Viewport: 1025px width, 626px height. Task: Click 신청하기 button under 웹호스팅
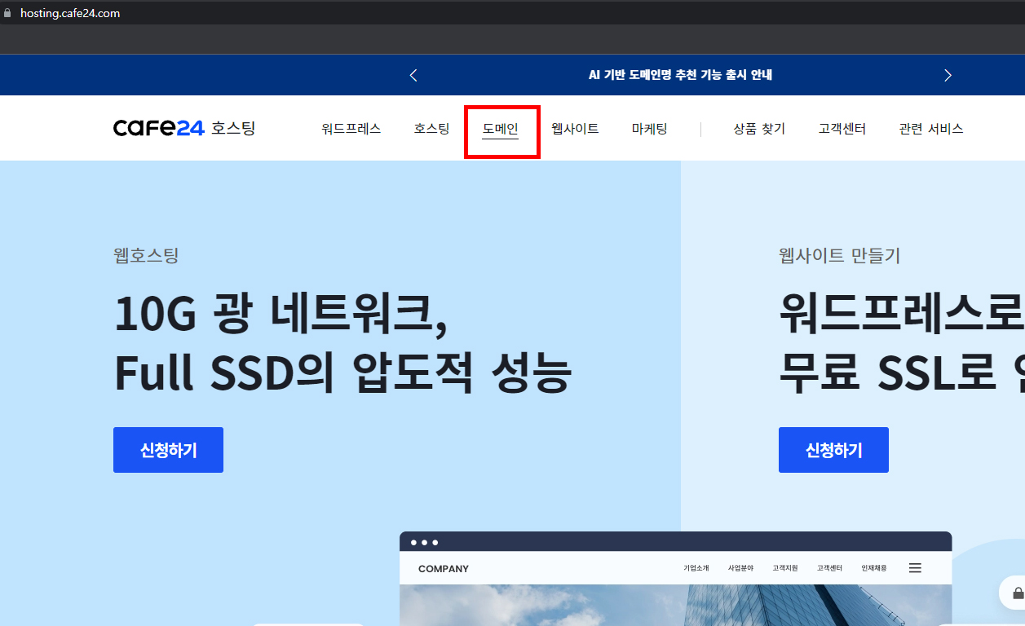[168, 450]
